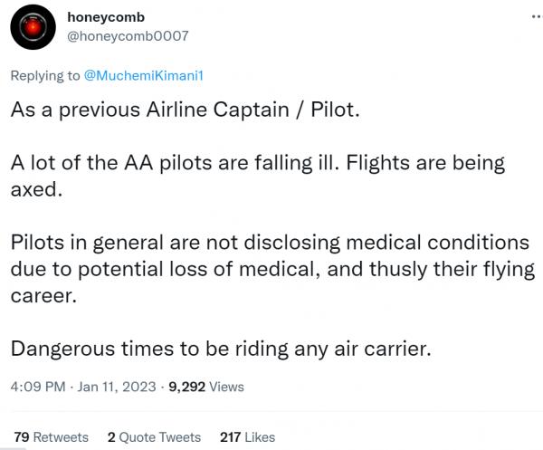Click the "Replying to" label
The height and width of the screenshot is (450, 543).
(44, 76)
